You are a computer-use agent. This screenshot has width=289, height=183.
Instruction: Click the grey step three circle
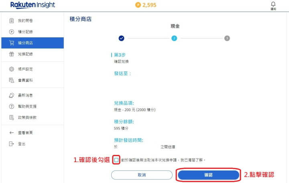[x=227, y=38]
